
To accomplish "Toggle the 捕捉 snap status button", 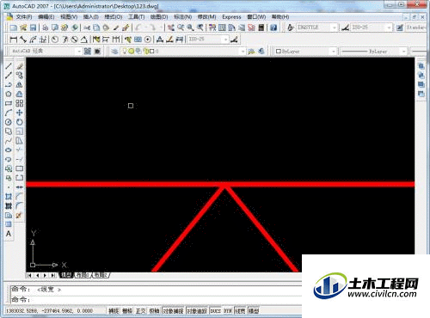I will tap(114, 311).
